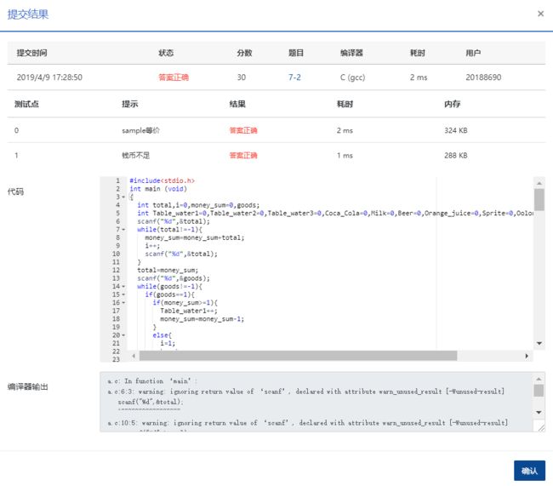The width and height of the screenshot is (553, 486).
Task: Click the a.c:10:5 warning line in compiler output
Action: (x=307, y=422)
